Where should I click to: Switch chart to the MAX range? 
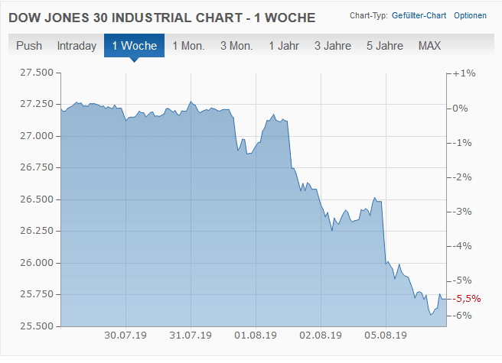coord(429,46)
